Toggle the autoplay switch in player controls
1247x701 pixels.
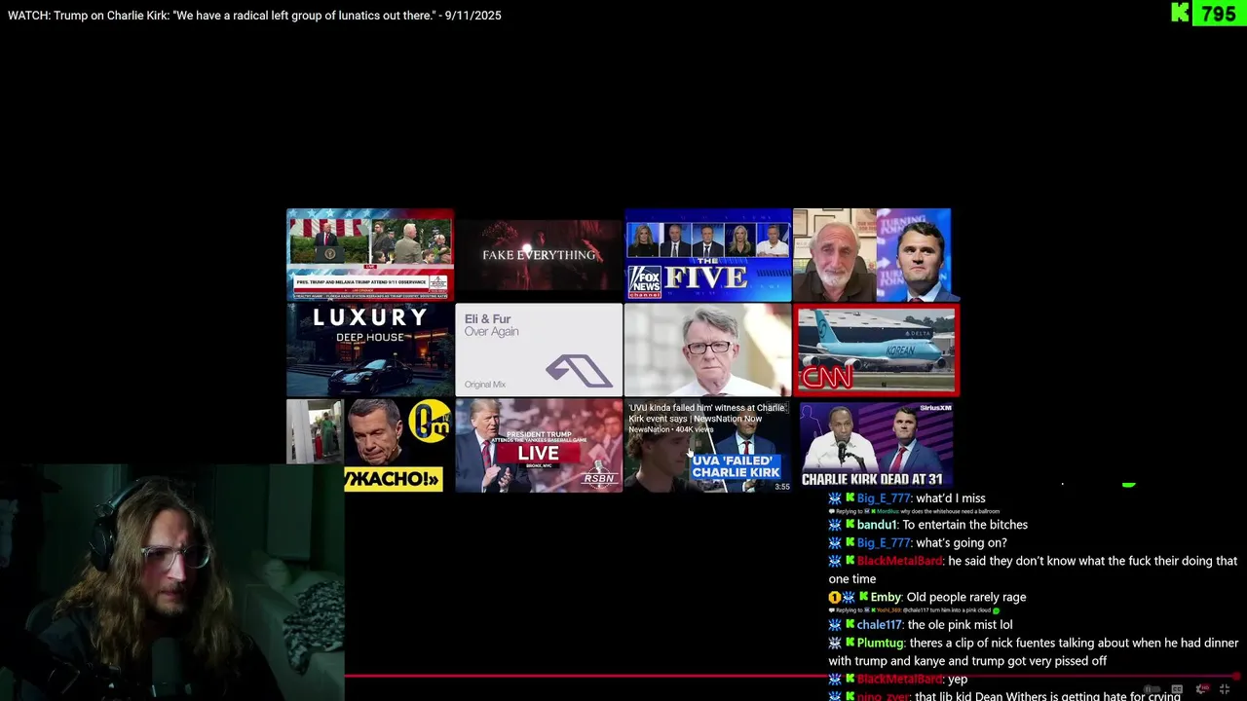coord(1152,689)
